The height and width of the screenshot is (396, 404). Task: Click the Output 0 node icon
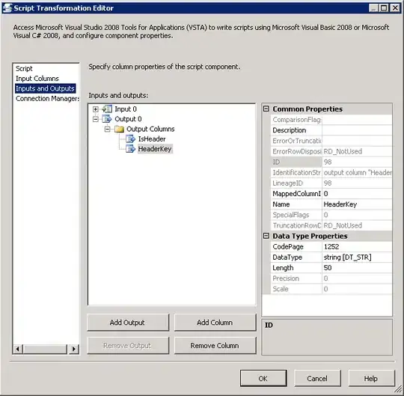pos(107,119)
